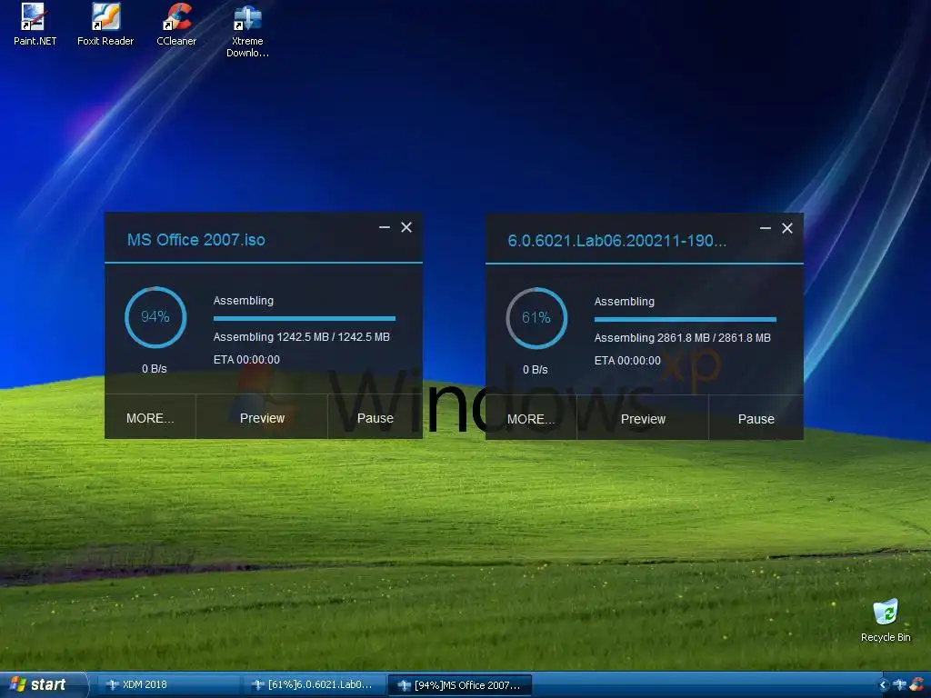Pause the 6.0.6021.Lab06 download
The width and height of the screenshot is (931, 698).
pos(756,419)
